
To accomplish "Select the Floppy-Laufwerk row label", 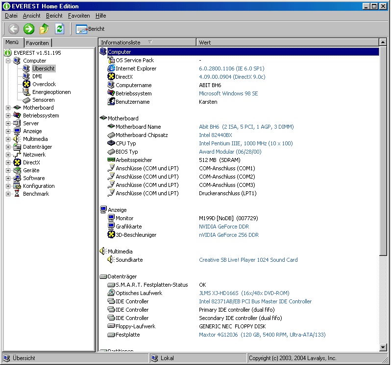I will tap(135, 326).
